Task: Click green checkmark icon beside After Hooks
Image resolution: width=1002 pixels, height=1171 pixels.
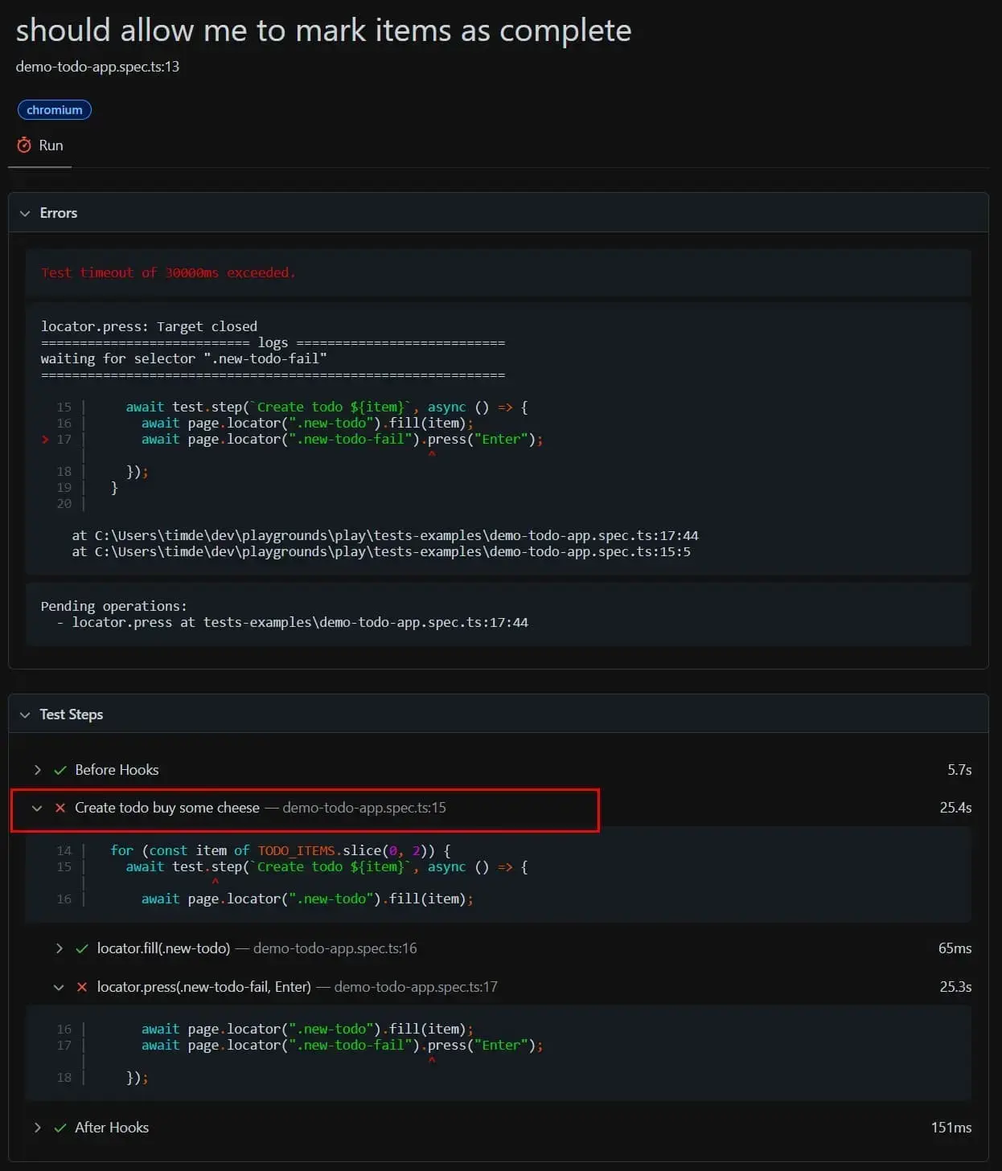Action: pos(60,1128)
